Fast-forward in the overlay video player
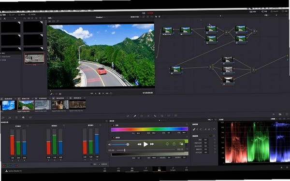This screenshot has height=181, width=290. 152,144
